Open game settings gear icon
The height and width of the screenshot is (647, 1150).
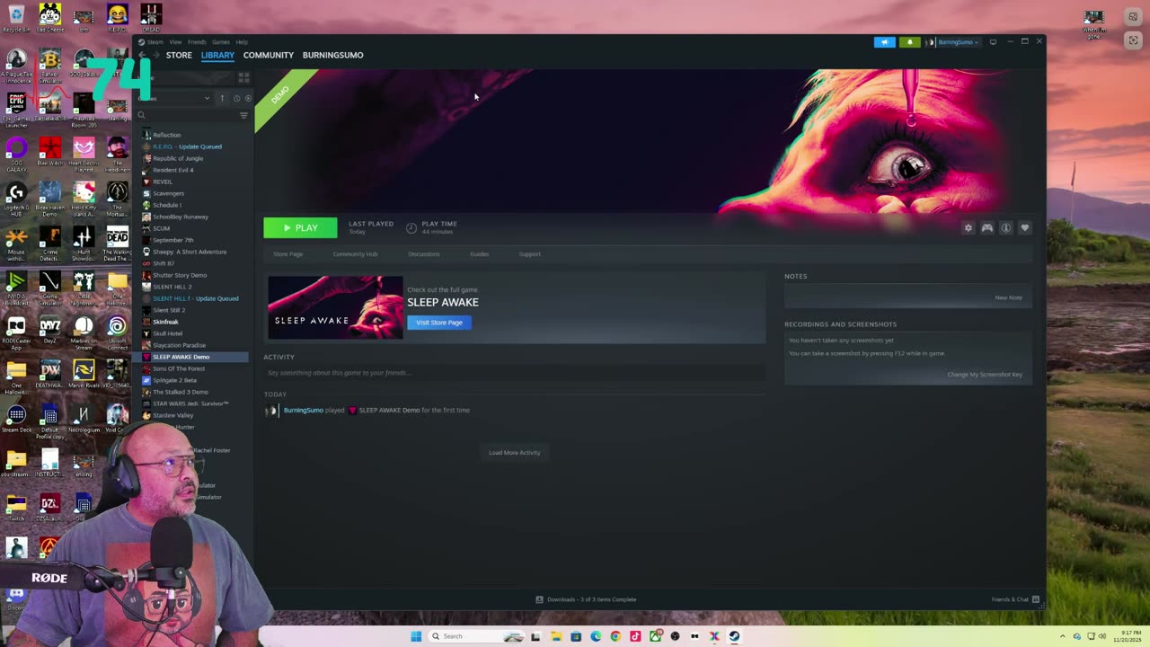[968, 228]
